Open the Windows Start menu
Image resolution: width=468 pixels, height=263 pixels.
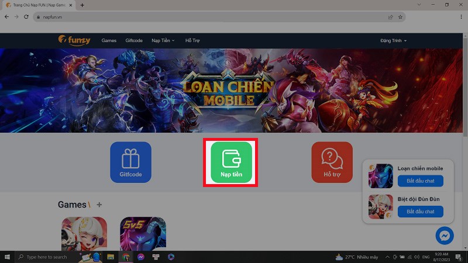7,257
